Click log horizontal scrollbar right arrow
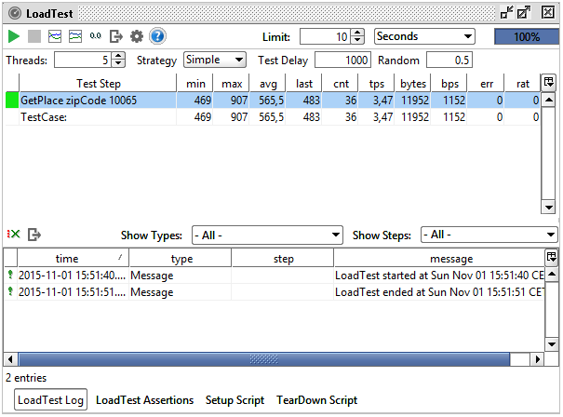Screen dimensions: 563x417 click(537, 358)
